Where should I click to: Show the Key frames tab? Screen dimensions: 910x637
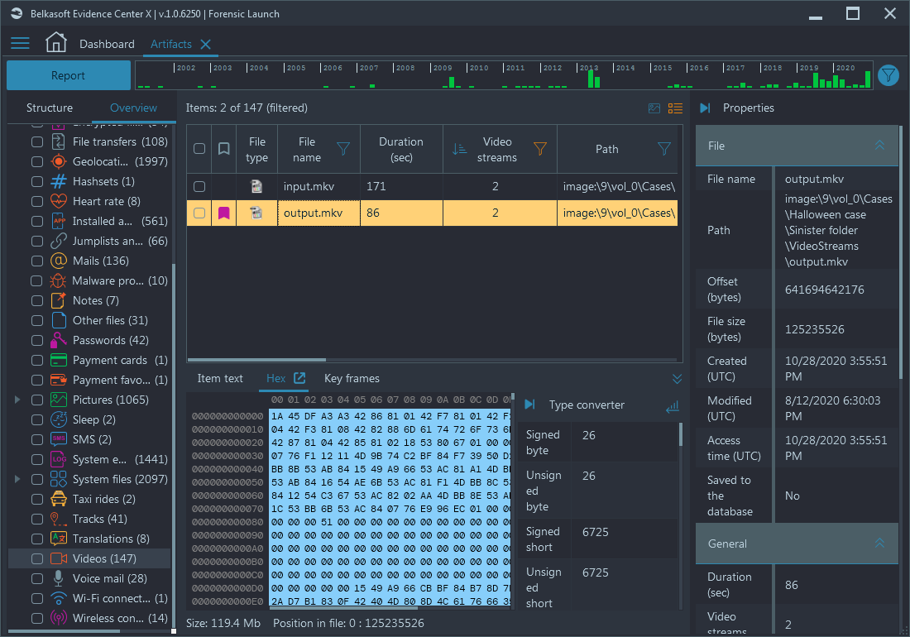(352, 378)
